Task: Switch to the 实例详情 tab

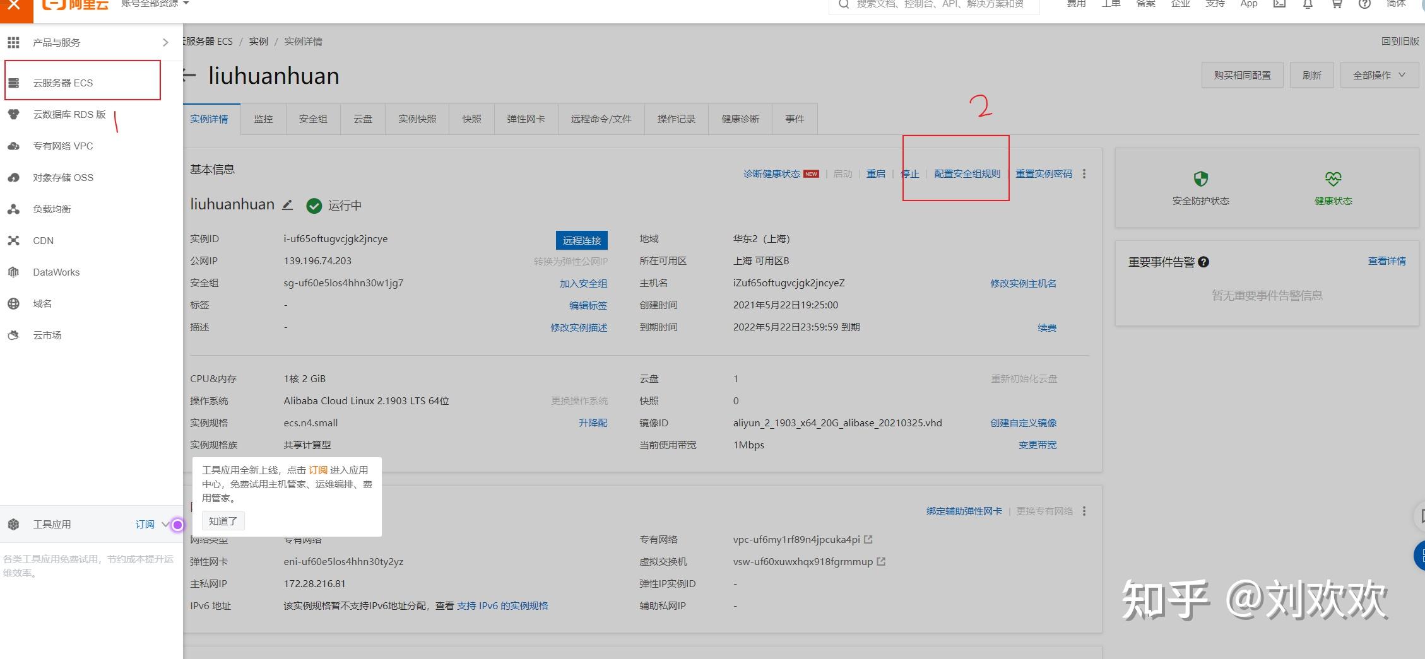Action: click(210, 119)
